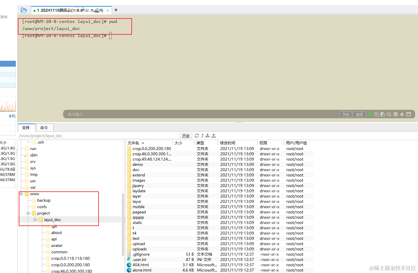Click the fullscreen window icon in command bar
This screenshot has height=273, width=418.
[x=409, y=114]
